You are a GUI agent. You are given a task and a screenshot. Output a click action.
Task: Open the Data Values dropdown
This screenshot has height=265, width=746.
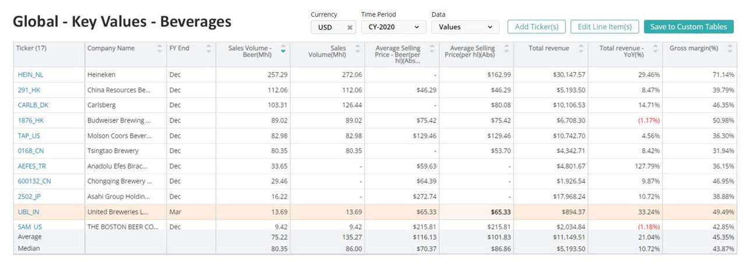[465, 27]
